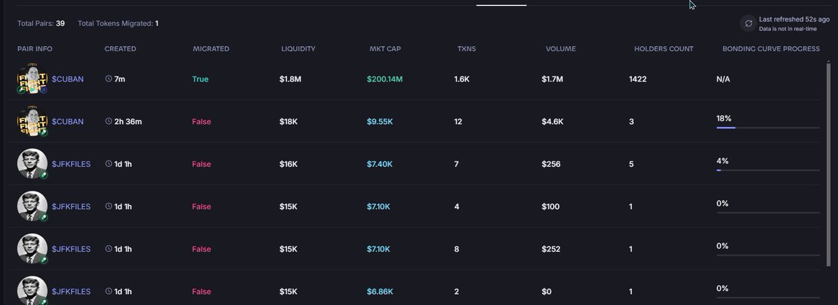Click the VOLUME column header
Image resolution: width=838 pixels, height=305 pixels.
pyautogui.click(x=561, y=49)
